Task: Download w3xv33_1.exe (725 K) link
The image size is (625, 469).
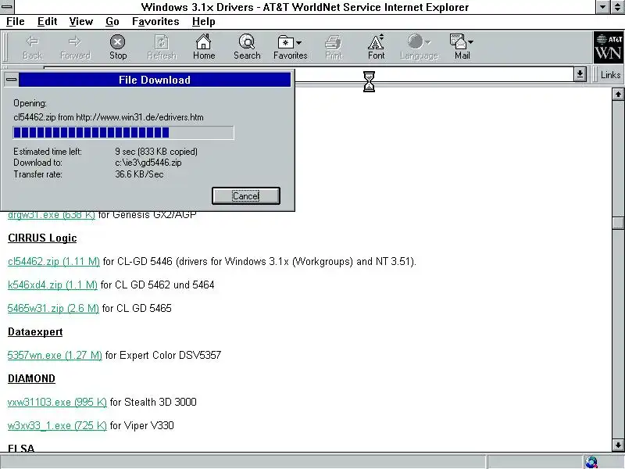Action: 57,425
